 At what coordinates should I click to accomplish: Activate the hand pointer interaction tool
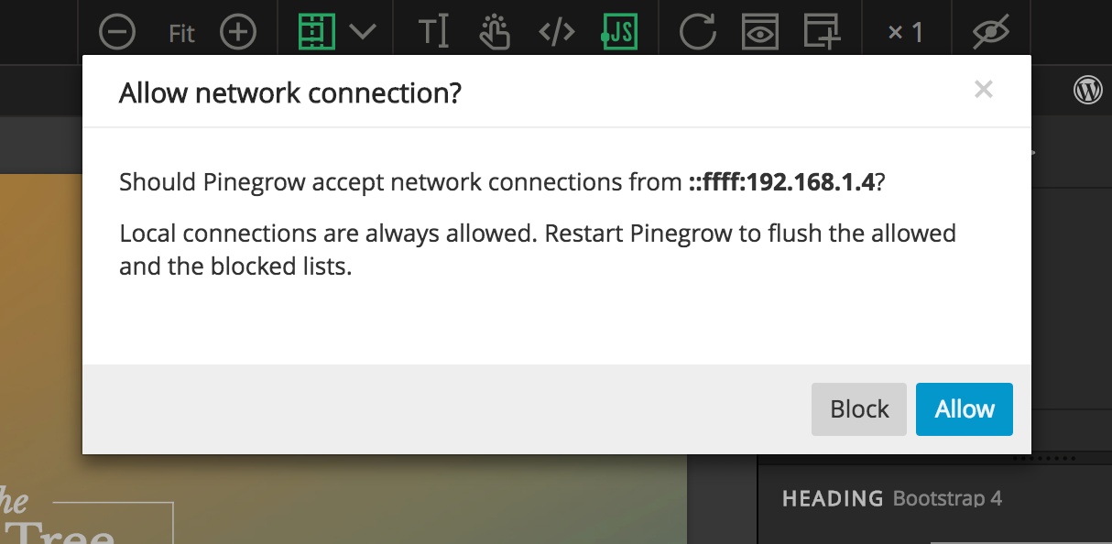point(495,32)
